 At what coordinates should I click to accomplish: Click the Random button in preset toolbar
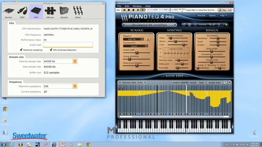pyautogui.click(x=203, y=24)
